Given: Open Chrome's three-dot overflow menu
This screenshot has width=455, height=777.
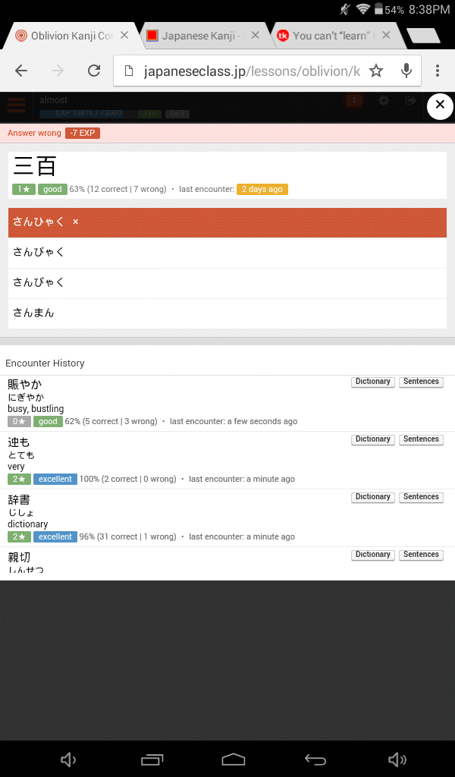Looking at the screenshot, I should pyautogui.click(x=438, y=71).
